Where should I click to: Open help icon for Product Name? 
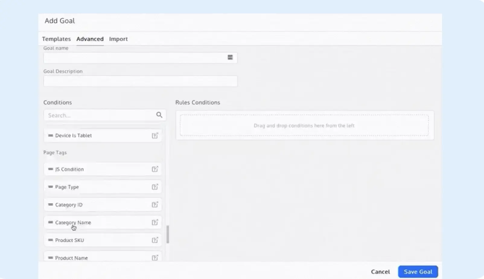[155, 258]
